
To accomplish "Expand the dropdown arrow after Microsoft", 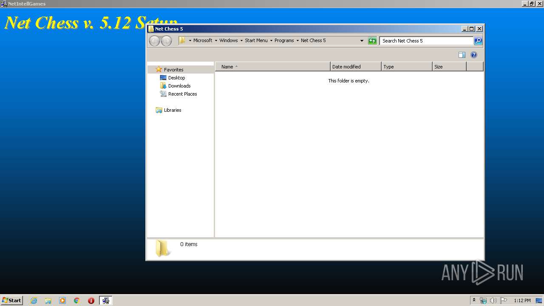I will click(216, 41).
